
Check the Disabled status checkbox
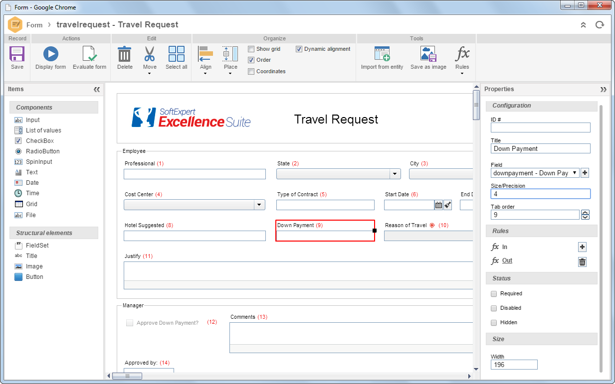point(494,308)
